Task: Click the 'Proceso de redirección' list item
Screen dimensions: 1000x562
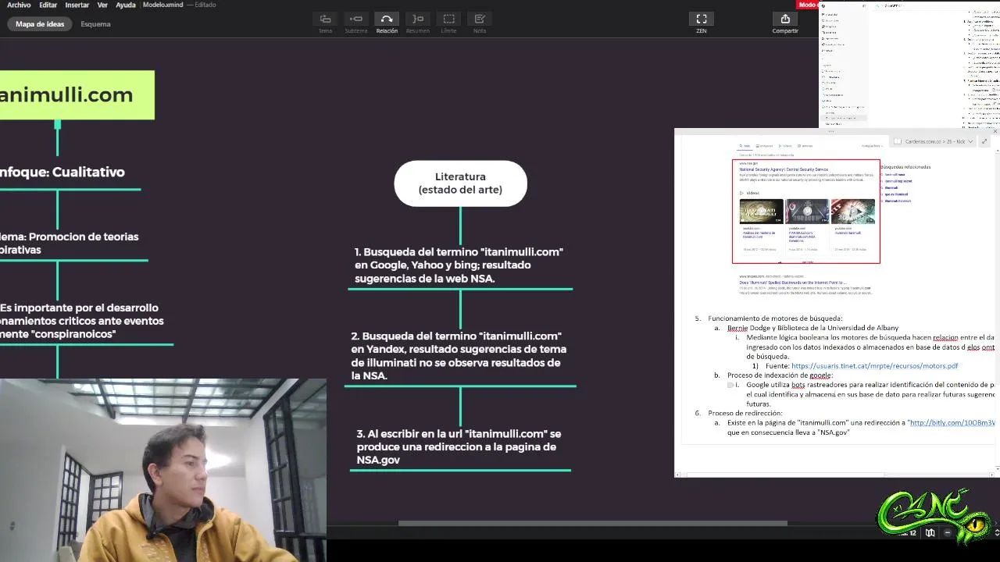Action: pos(745,413)
